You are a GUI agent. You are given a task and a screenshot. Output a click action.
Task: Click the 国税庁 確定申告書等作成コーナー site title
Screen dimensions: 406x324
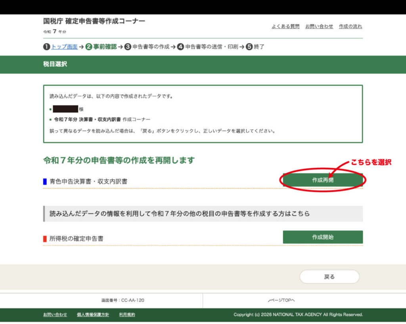[x=94, y=21]
